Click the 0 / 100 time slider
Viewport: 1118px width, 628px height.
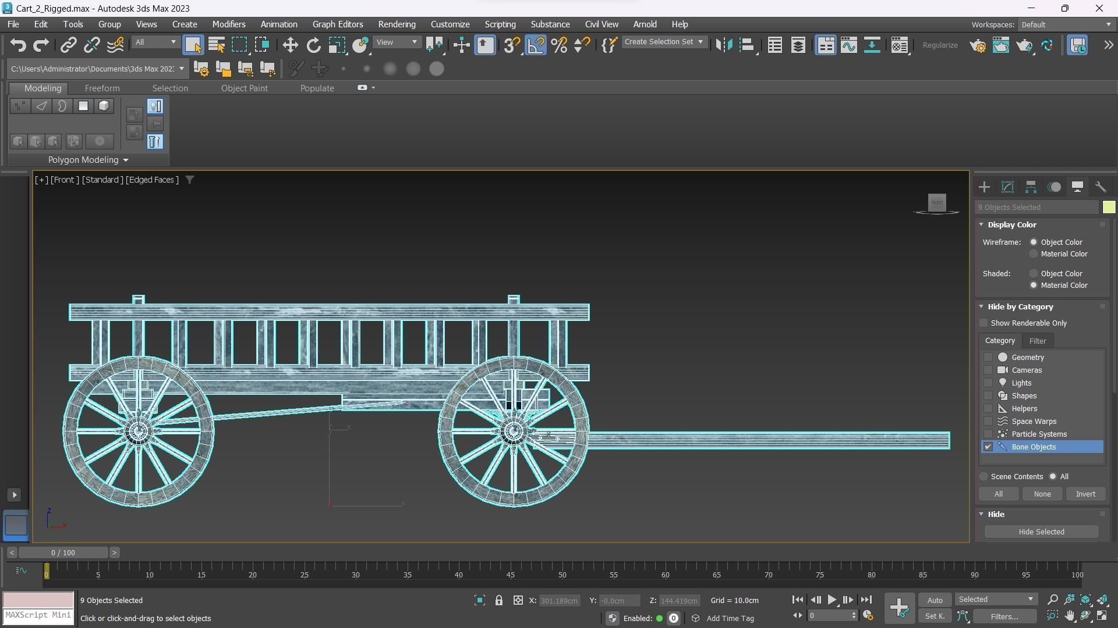tap(63, 553)
